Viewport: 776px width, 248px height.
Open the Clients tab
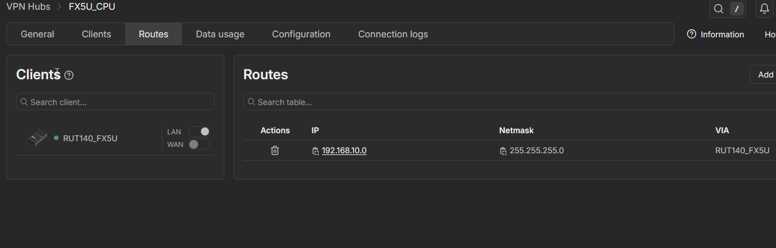96,34
